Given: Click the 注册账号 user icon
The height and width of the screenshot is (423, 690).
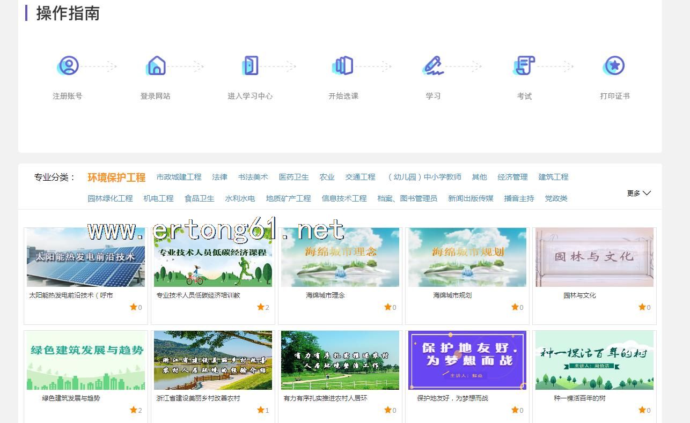Looking at the screenshot, I should click(68, 66).
